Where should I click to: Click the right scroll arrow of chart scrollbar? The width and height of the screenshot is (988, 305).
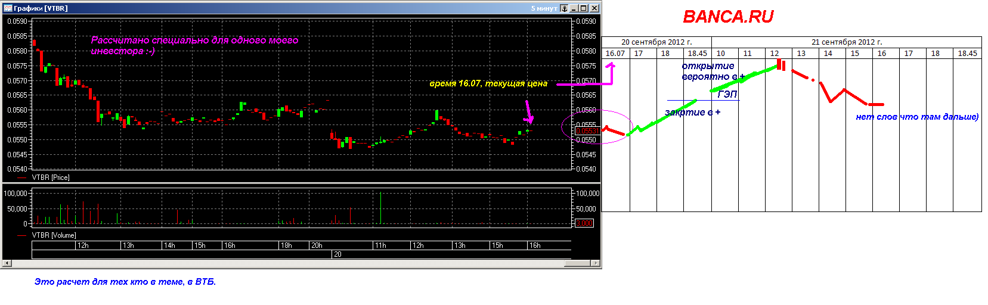(594, 263)
